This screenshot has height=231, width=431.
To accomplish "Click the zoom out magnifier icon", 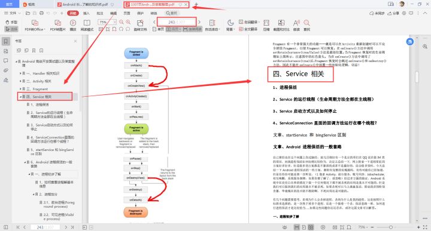I will click(x=121, y=22).
